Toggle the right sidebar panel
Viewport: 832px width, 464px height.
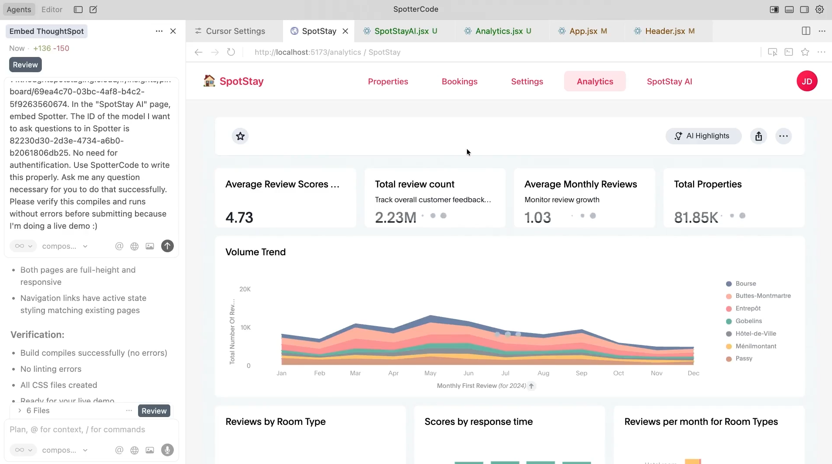tap(805, 10)
